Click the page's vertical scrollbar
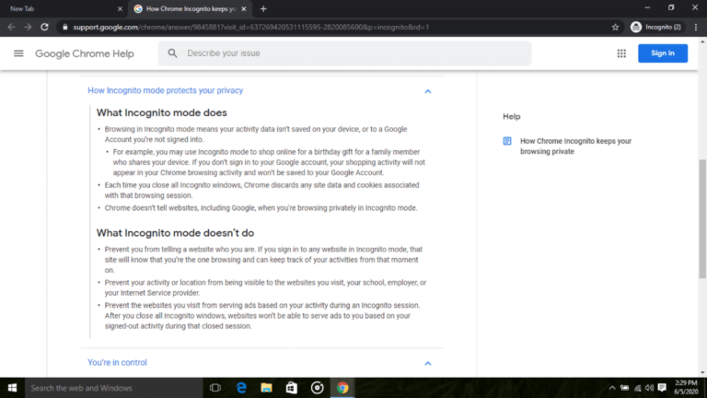Screen dimensions: 707x398 point(701,212)
